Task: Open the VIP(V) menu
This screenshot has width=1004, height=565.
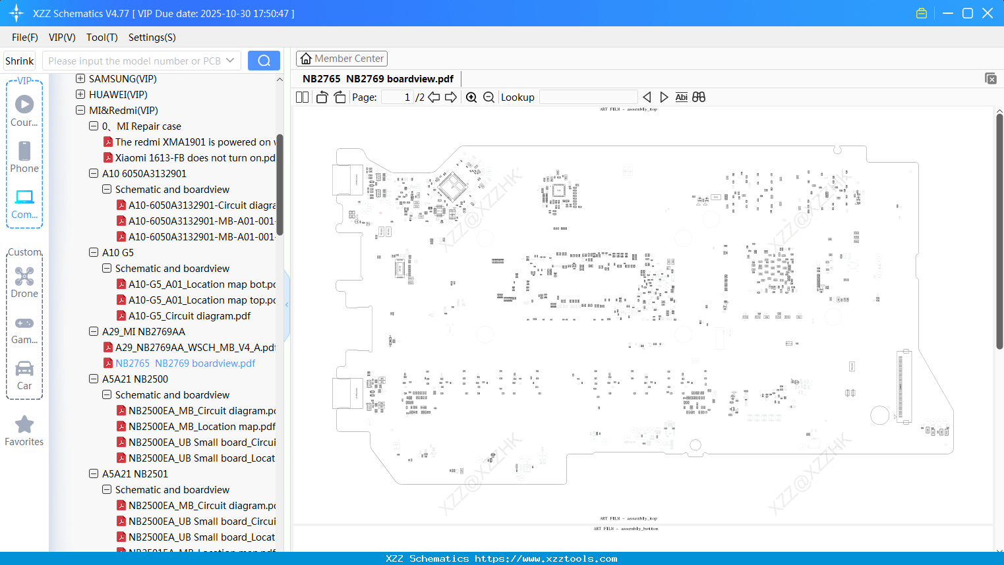Action: 62,38
